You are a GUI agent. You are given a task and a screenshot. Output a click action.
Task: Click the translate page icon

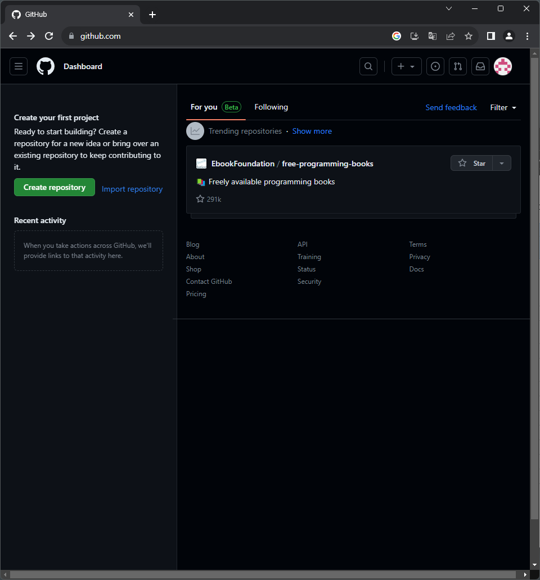point(433,36)
